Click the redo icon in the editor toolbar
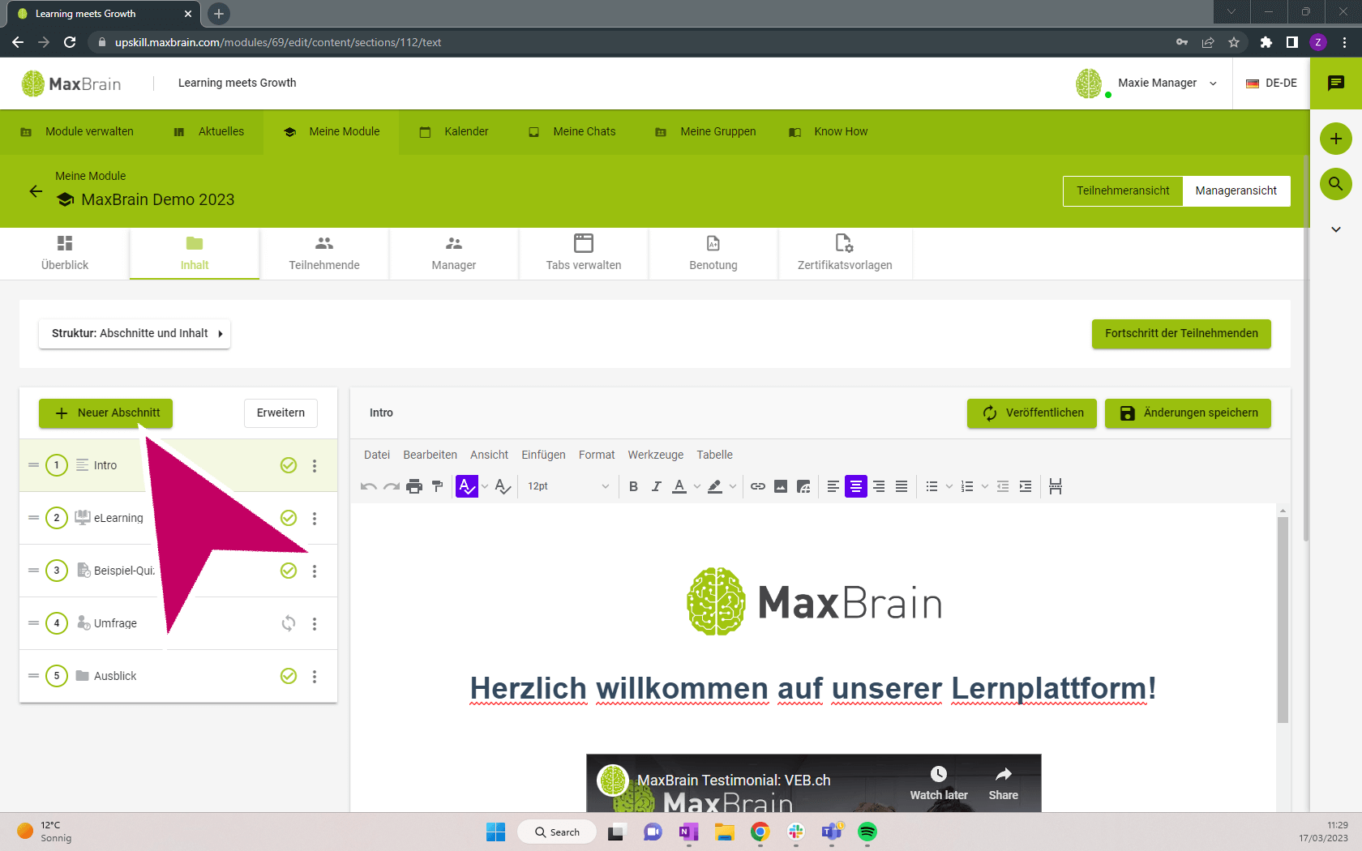This screenshot has height=851, width=1362. 392,486
